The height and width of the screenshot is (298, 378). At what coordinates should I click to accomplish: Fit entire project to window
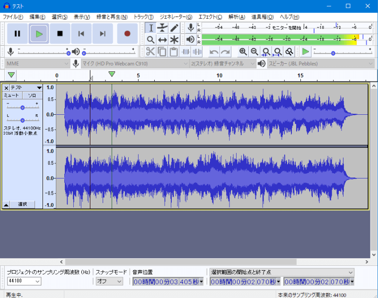click(278, 52)
